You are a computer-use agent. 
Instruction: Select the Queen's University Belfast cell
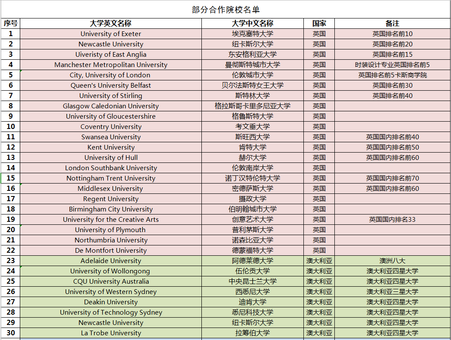click(x=111, y=86)
